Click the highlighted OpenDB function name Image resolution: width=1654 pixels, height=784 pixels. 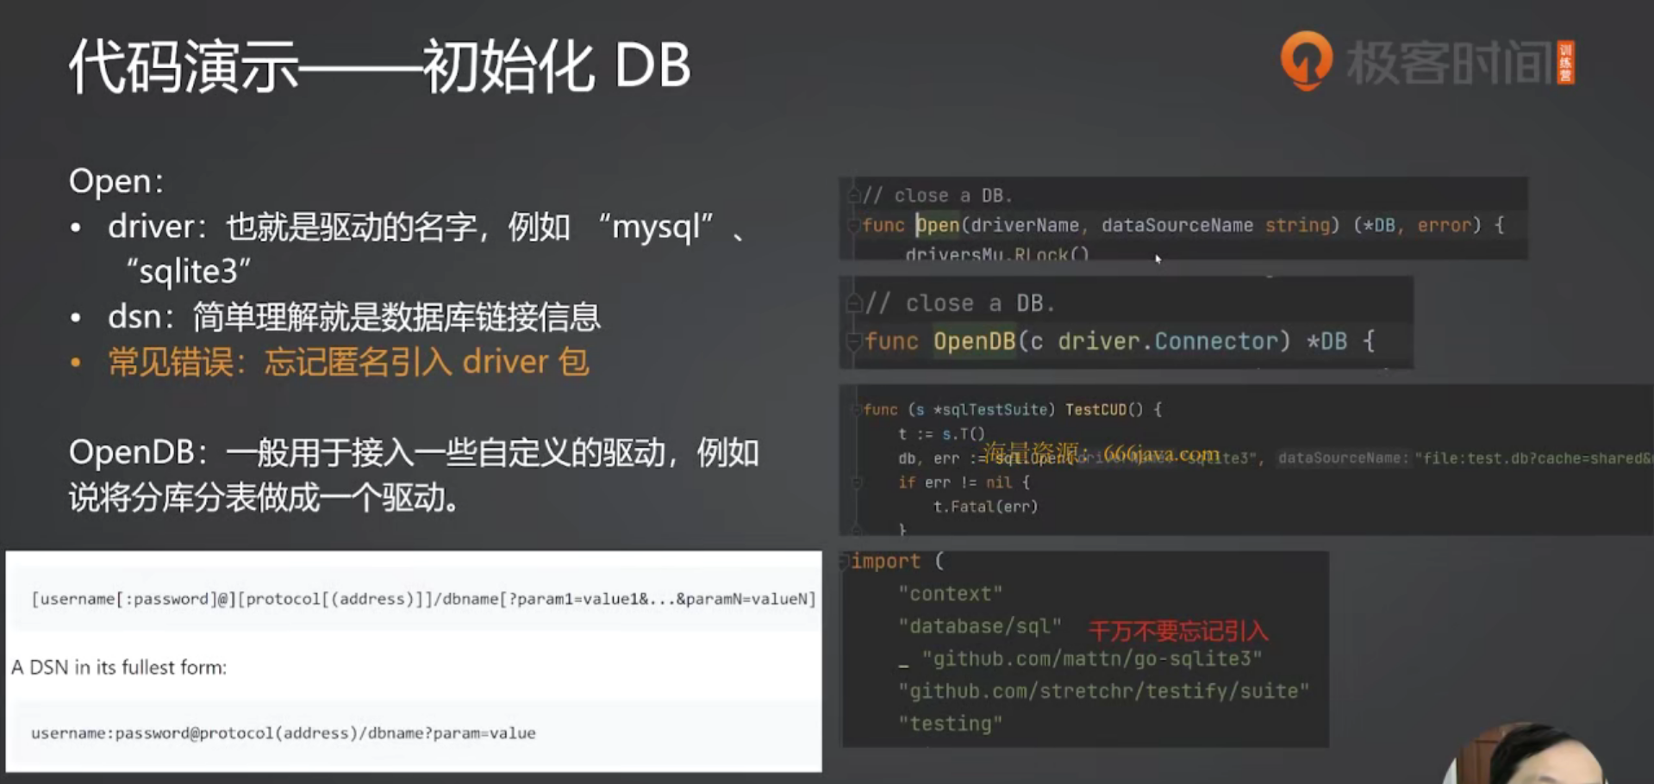pyautogui.click(x=974, y=341)
